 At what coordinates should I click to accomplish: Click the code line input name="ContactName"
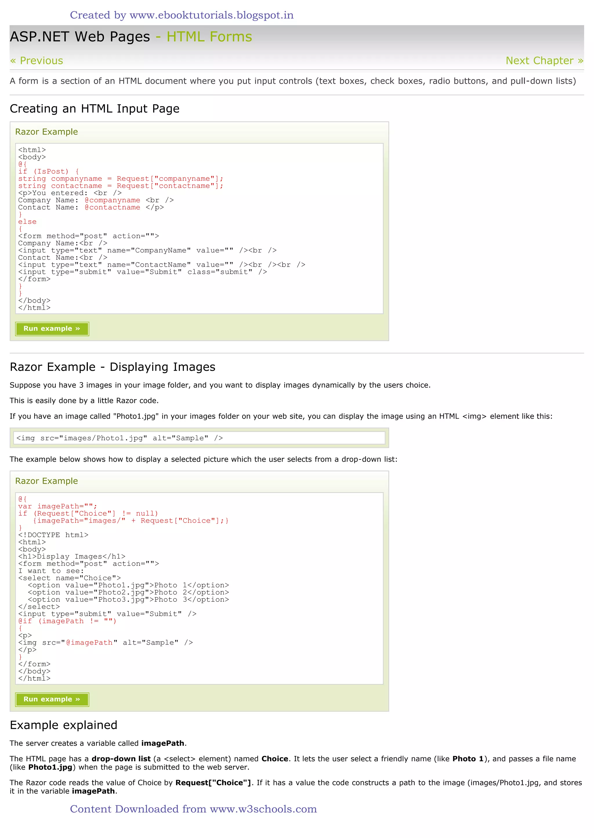tap(162, 265)
